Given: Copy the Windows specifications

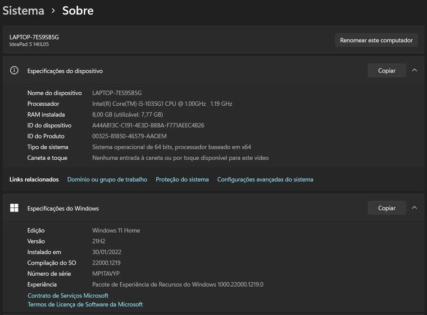Looking at the screenshot, I should (387, 208).
